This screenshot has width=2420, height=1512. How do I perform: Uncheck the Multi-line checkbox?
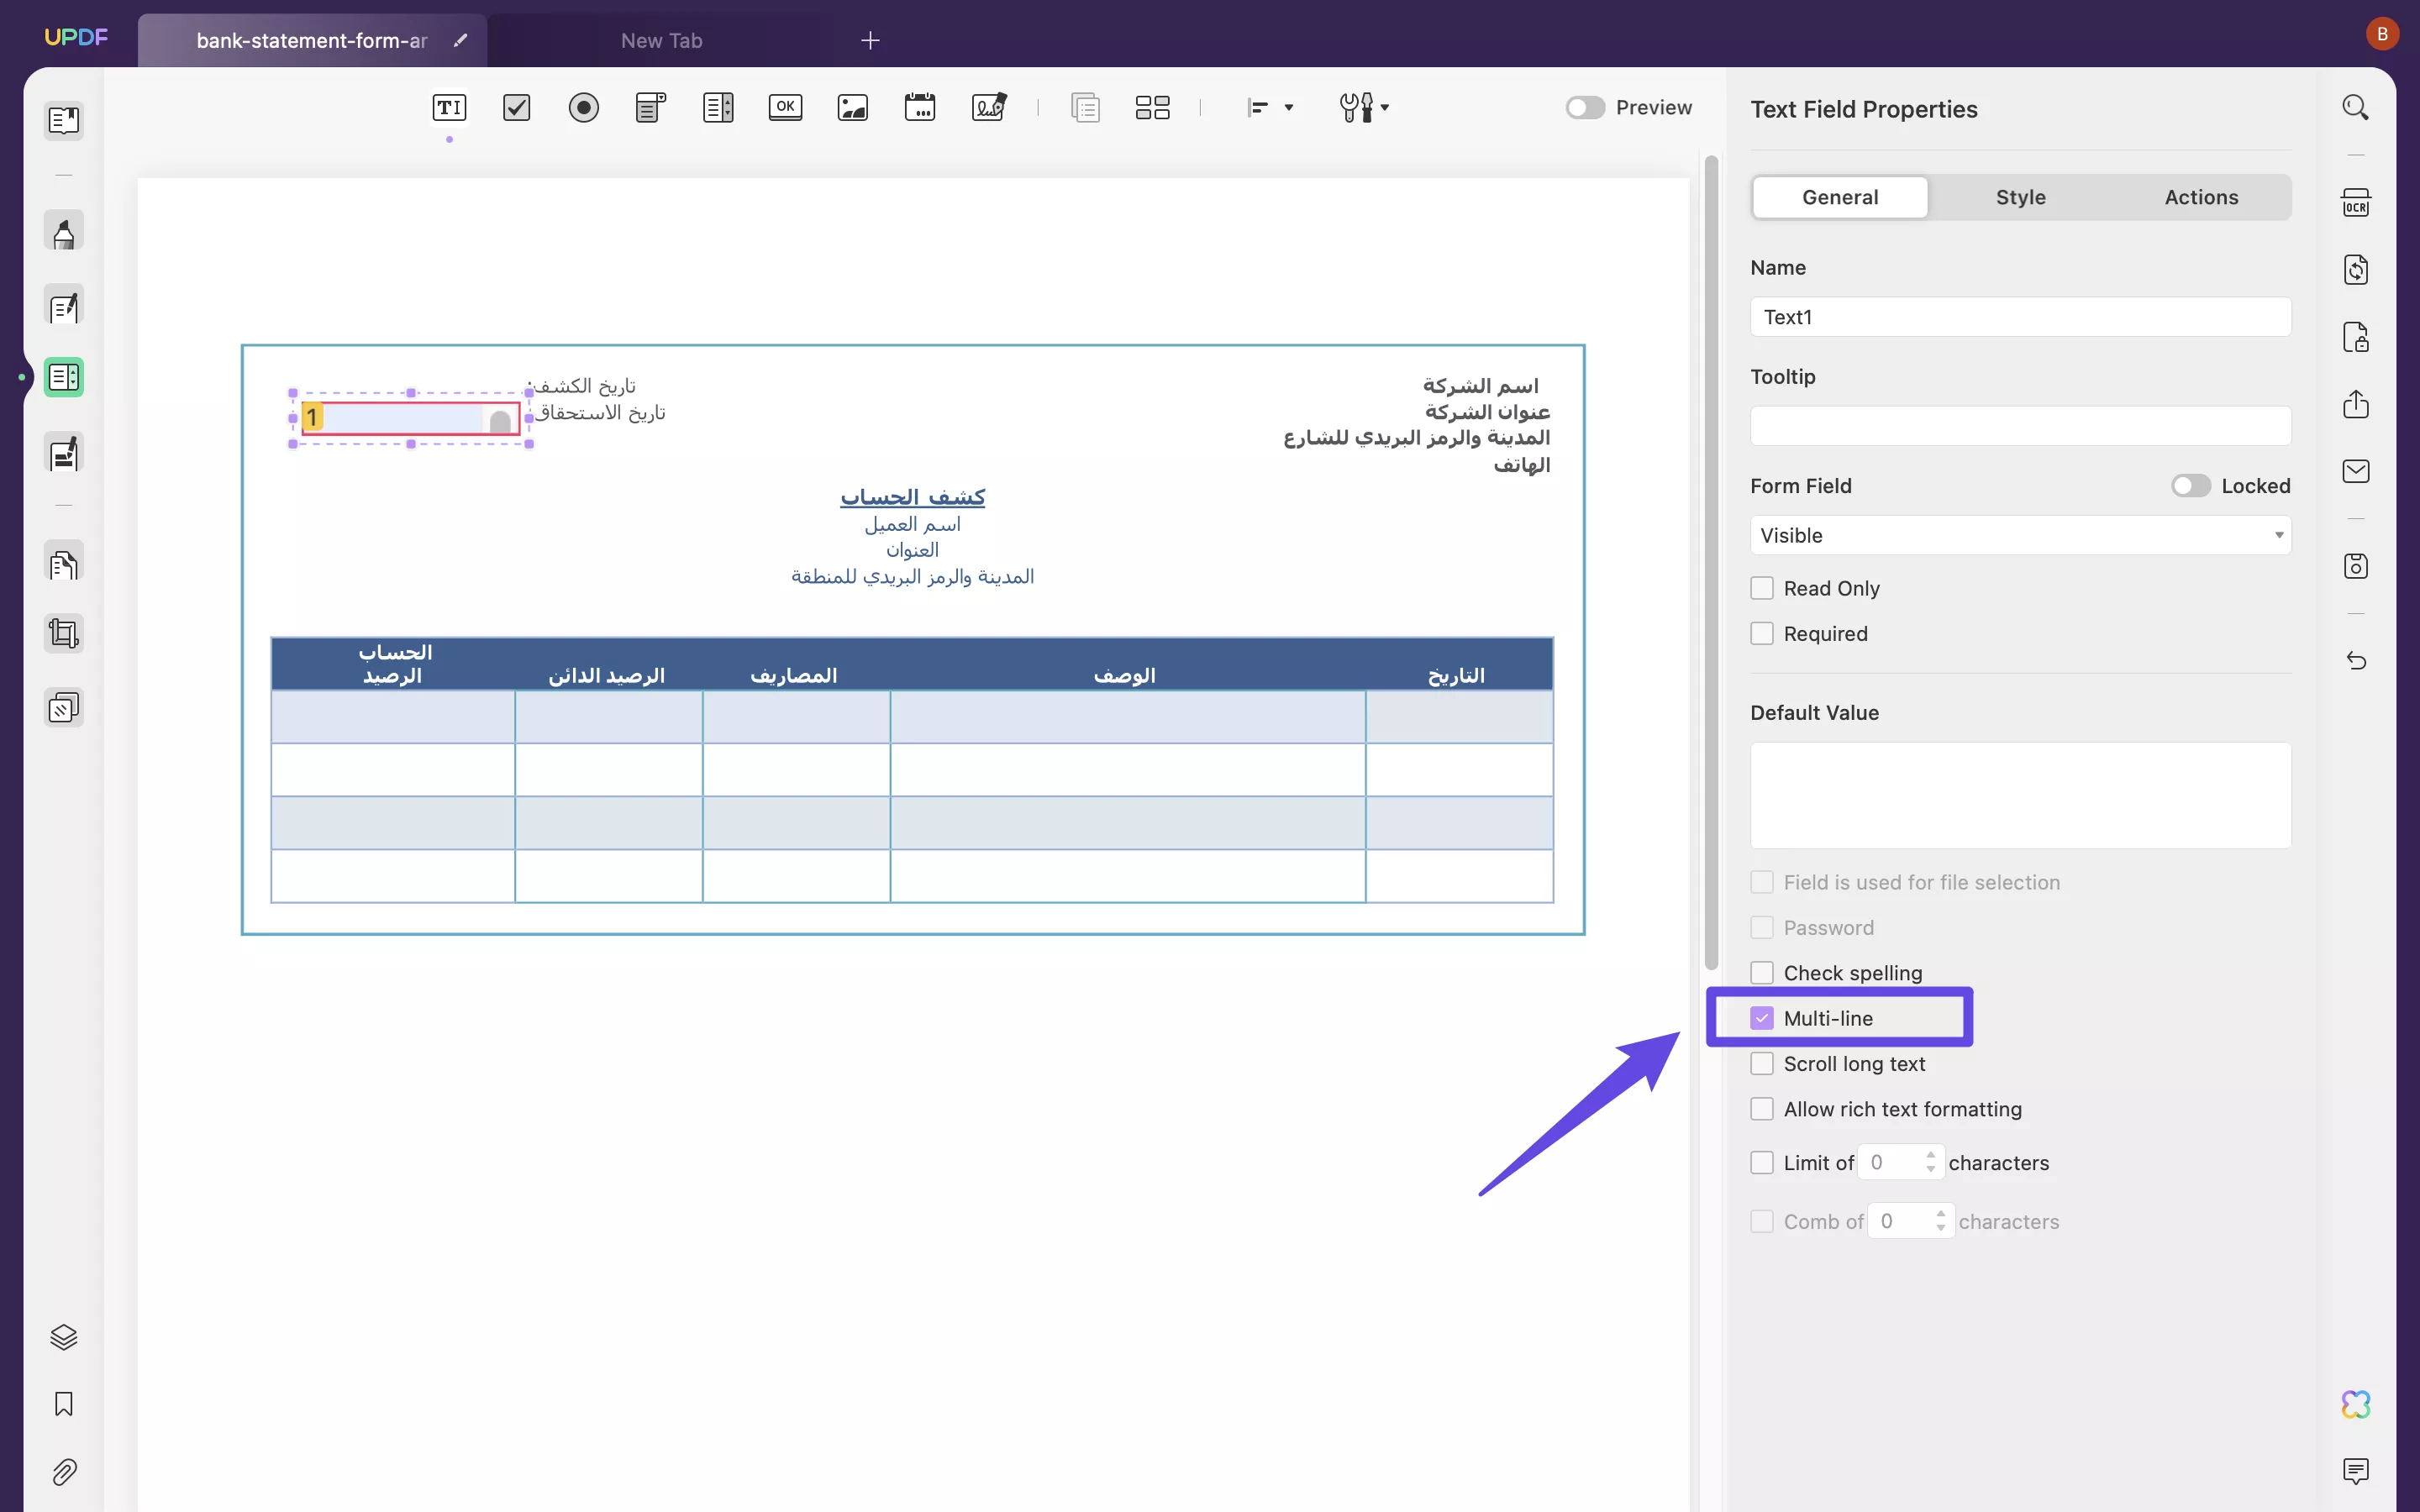pyautogui.click(x=1762, y=1018)
